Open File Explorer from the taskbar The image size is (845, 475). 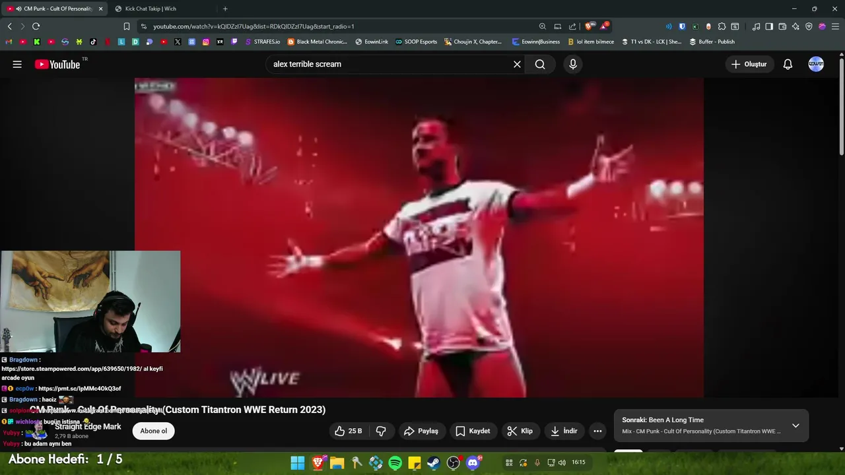337,462
